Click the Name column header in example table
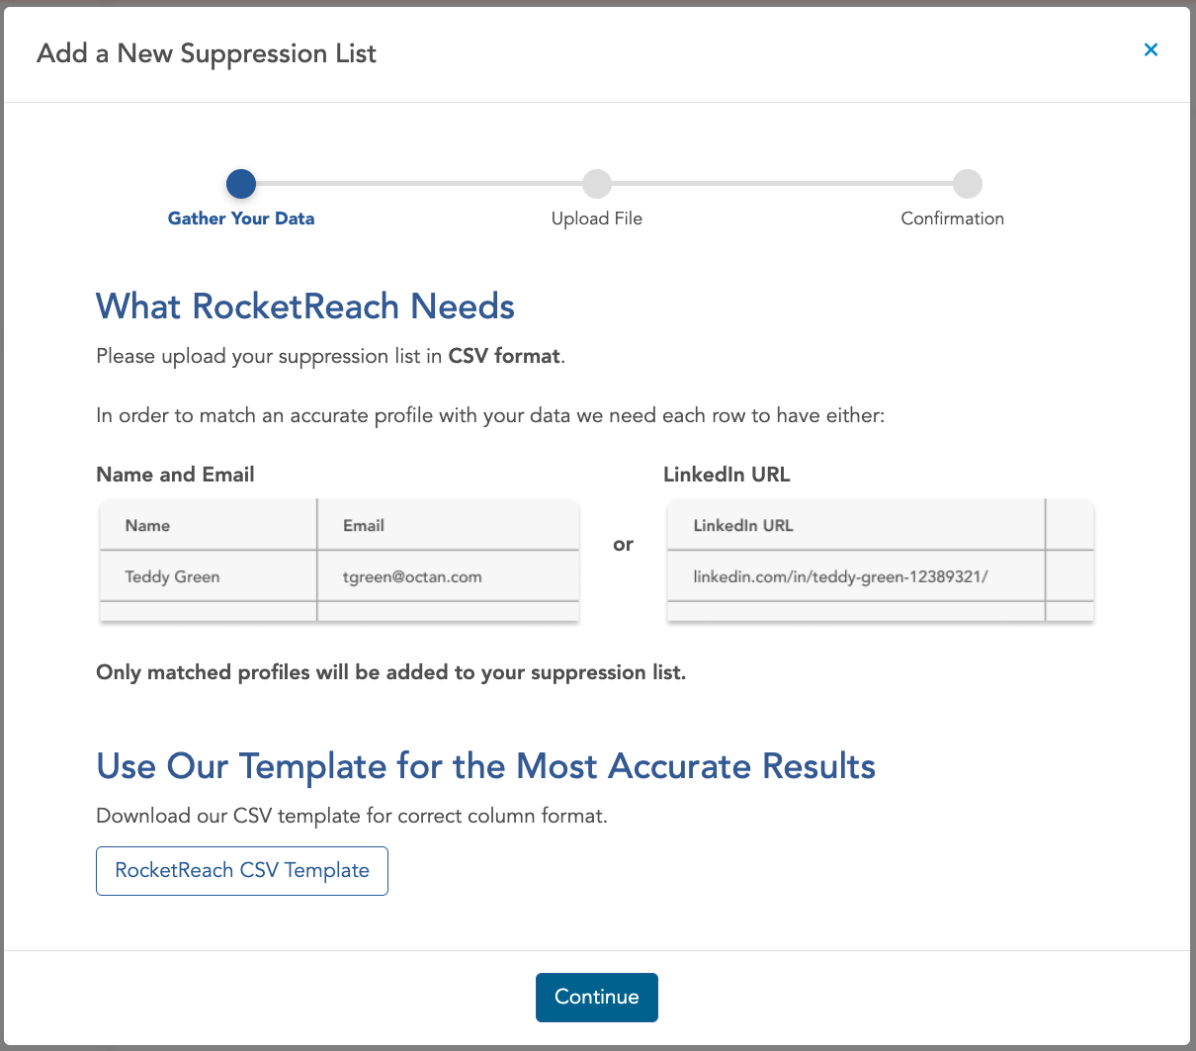Viewport: 1196px width, 1051px height. click(209, 525)
